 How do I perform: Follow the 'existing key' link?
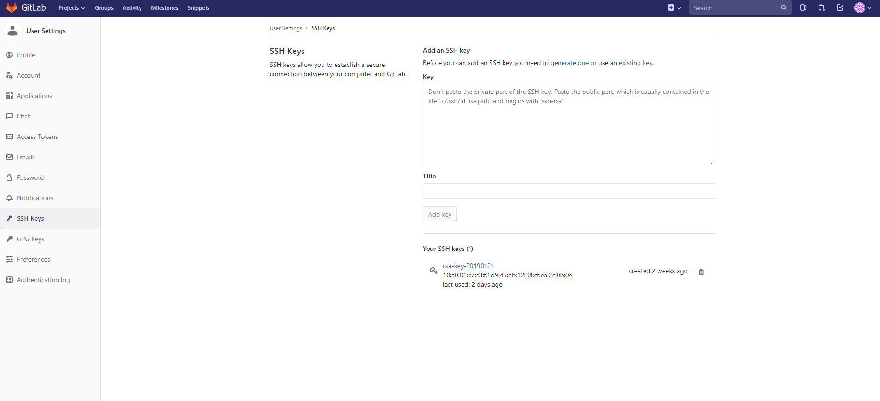click(x=636, y=63)
